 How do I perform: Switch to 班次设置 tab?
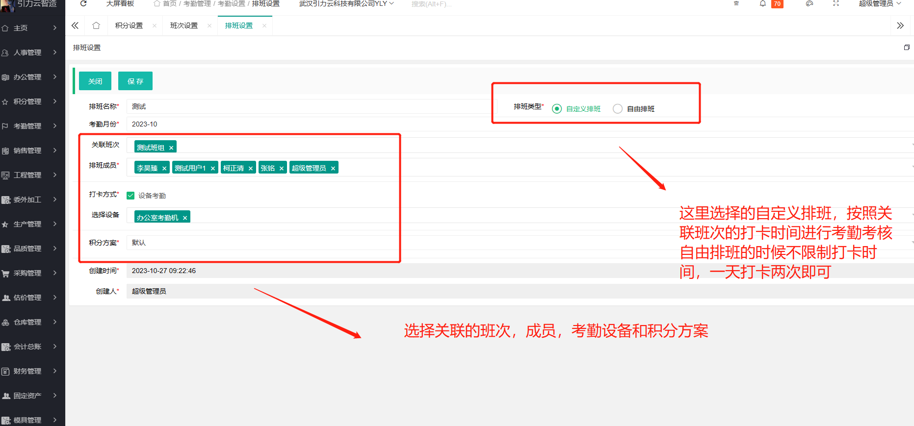[x=183, y=25]
